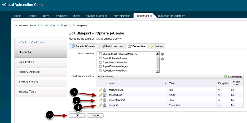The image size is (247, 123).
Task: Switch to the Build Information tab
Action: coord(113,46)
